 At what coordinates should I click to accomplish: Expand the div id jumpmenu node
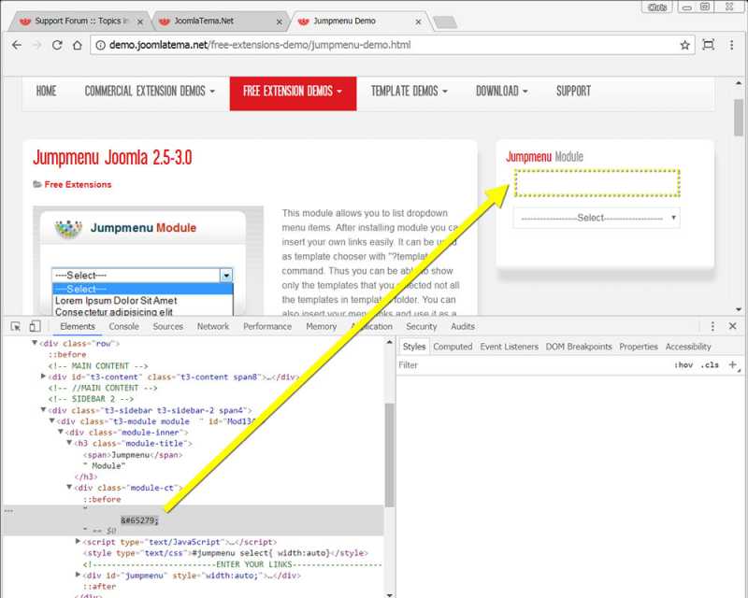[78, 575]
